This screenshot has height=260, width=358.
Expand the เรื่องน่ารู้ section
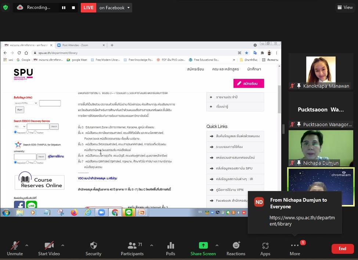tap(235, 106)
